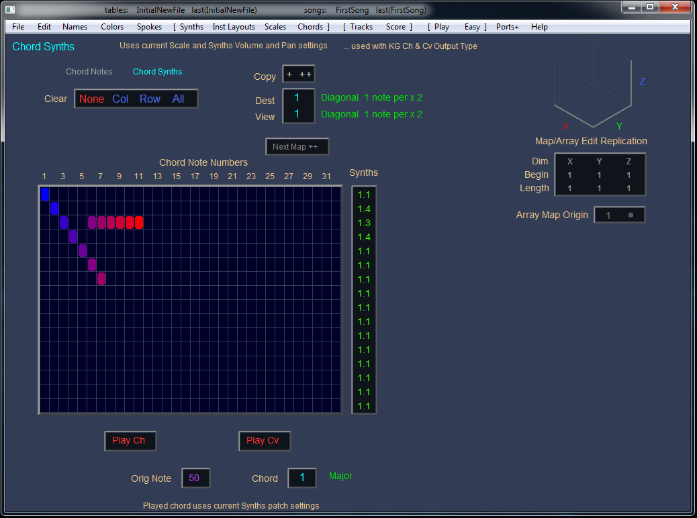This screenshot has width=697, height=518.
Task: Open the Names menu
Action: click(x=75, y=27)
